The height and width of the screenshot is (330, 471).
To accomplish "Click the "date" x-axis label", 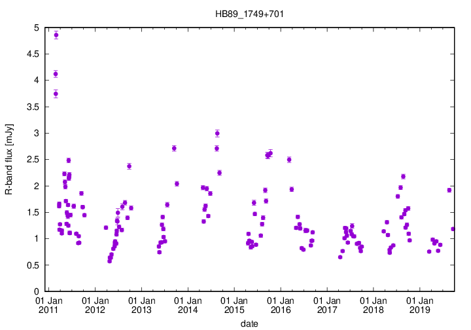I will pyautogui.click(x=249, y=323).
